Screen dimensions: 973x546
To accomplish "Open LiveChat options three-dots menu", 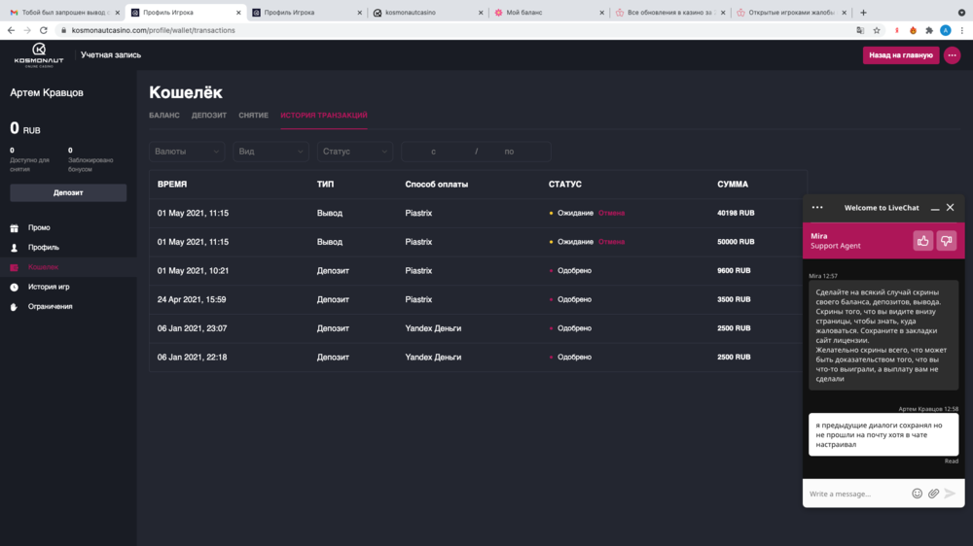I will [x=817, y=207].
